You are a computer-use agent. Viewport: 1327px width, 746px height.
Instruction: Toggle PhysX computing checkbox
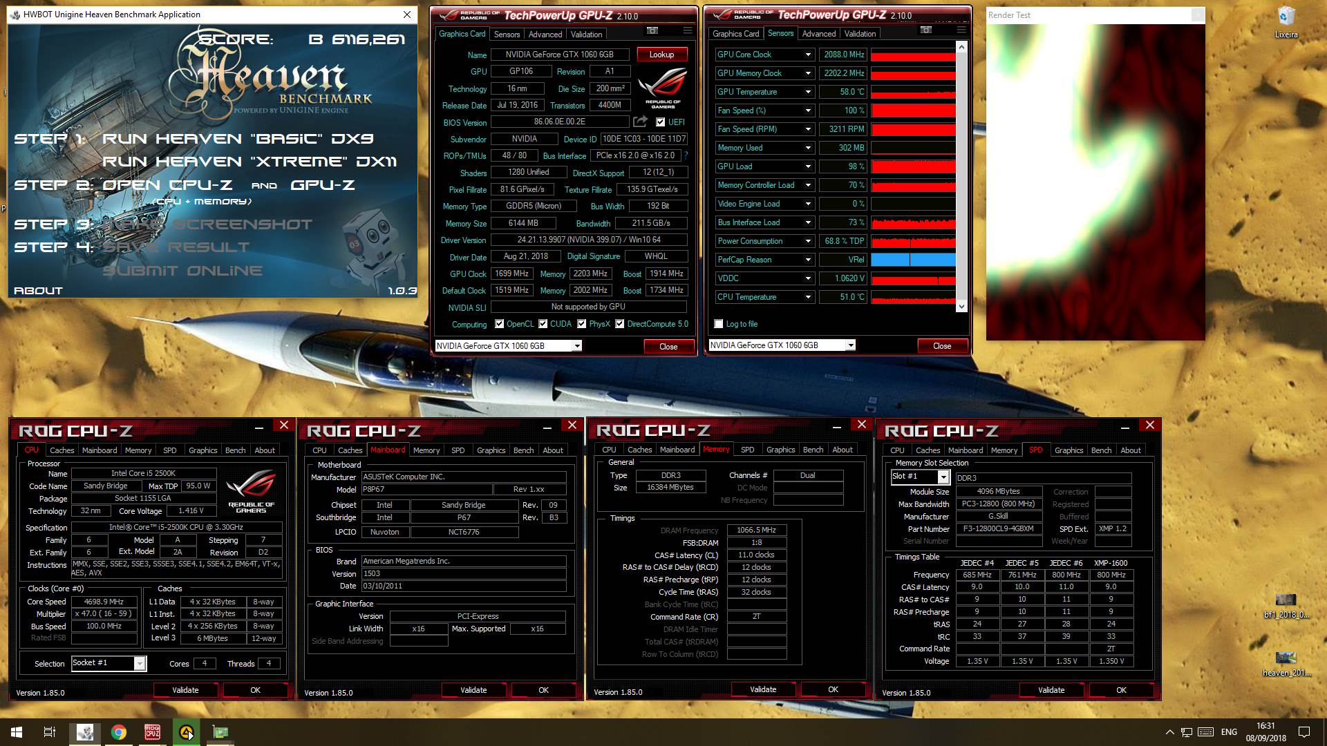582,324
